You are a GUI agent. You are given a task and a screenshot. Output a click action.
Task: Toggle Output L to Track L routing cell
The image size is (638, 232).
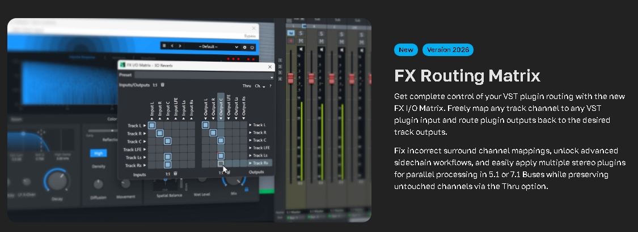click(205, 125)
